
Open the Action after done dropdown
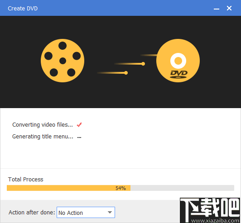86,213
